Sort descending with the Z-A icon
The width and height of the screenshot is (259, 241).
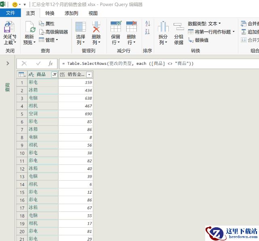148,32
